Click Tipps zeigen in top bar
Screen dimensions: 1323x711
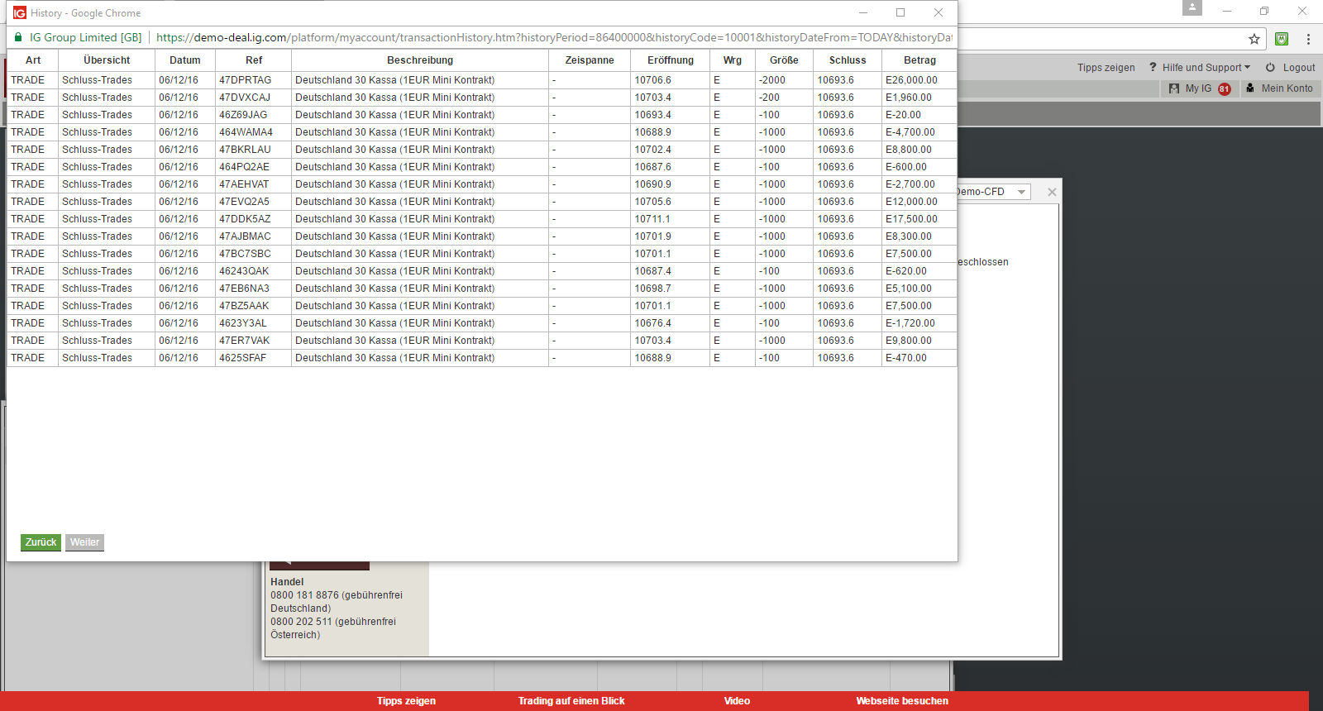coord(1106,68)
